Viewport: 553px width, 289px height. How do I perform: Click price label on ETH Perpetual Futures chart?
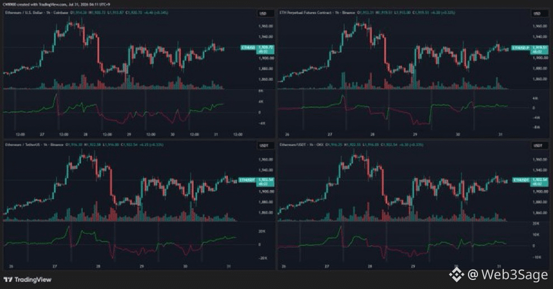531,49
